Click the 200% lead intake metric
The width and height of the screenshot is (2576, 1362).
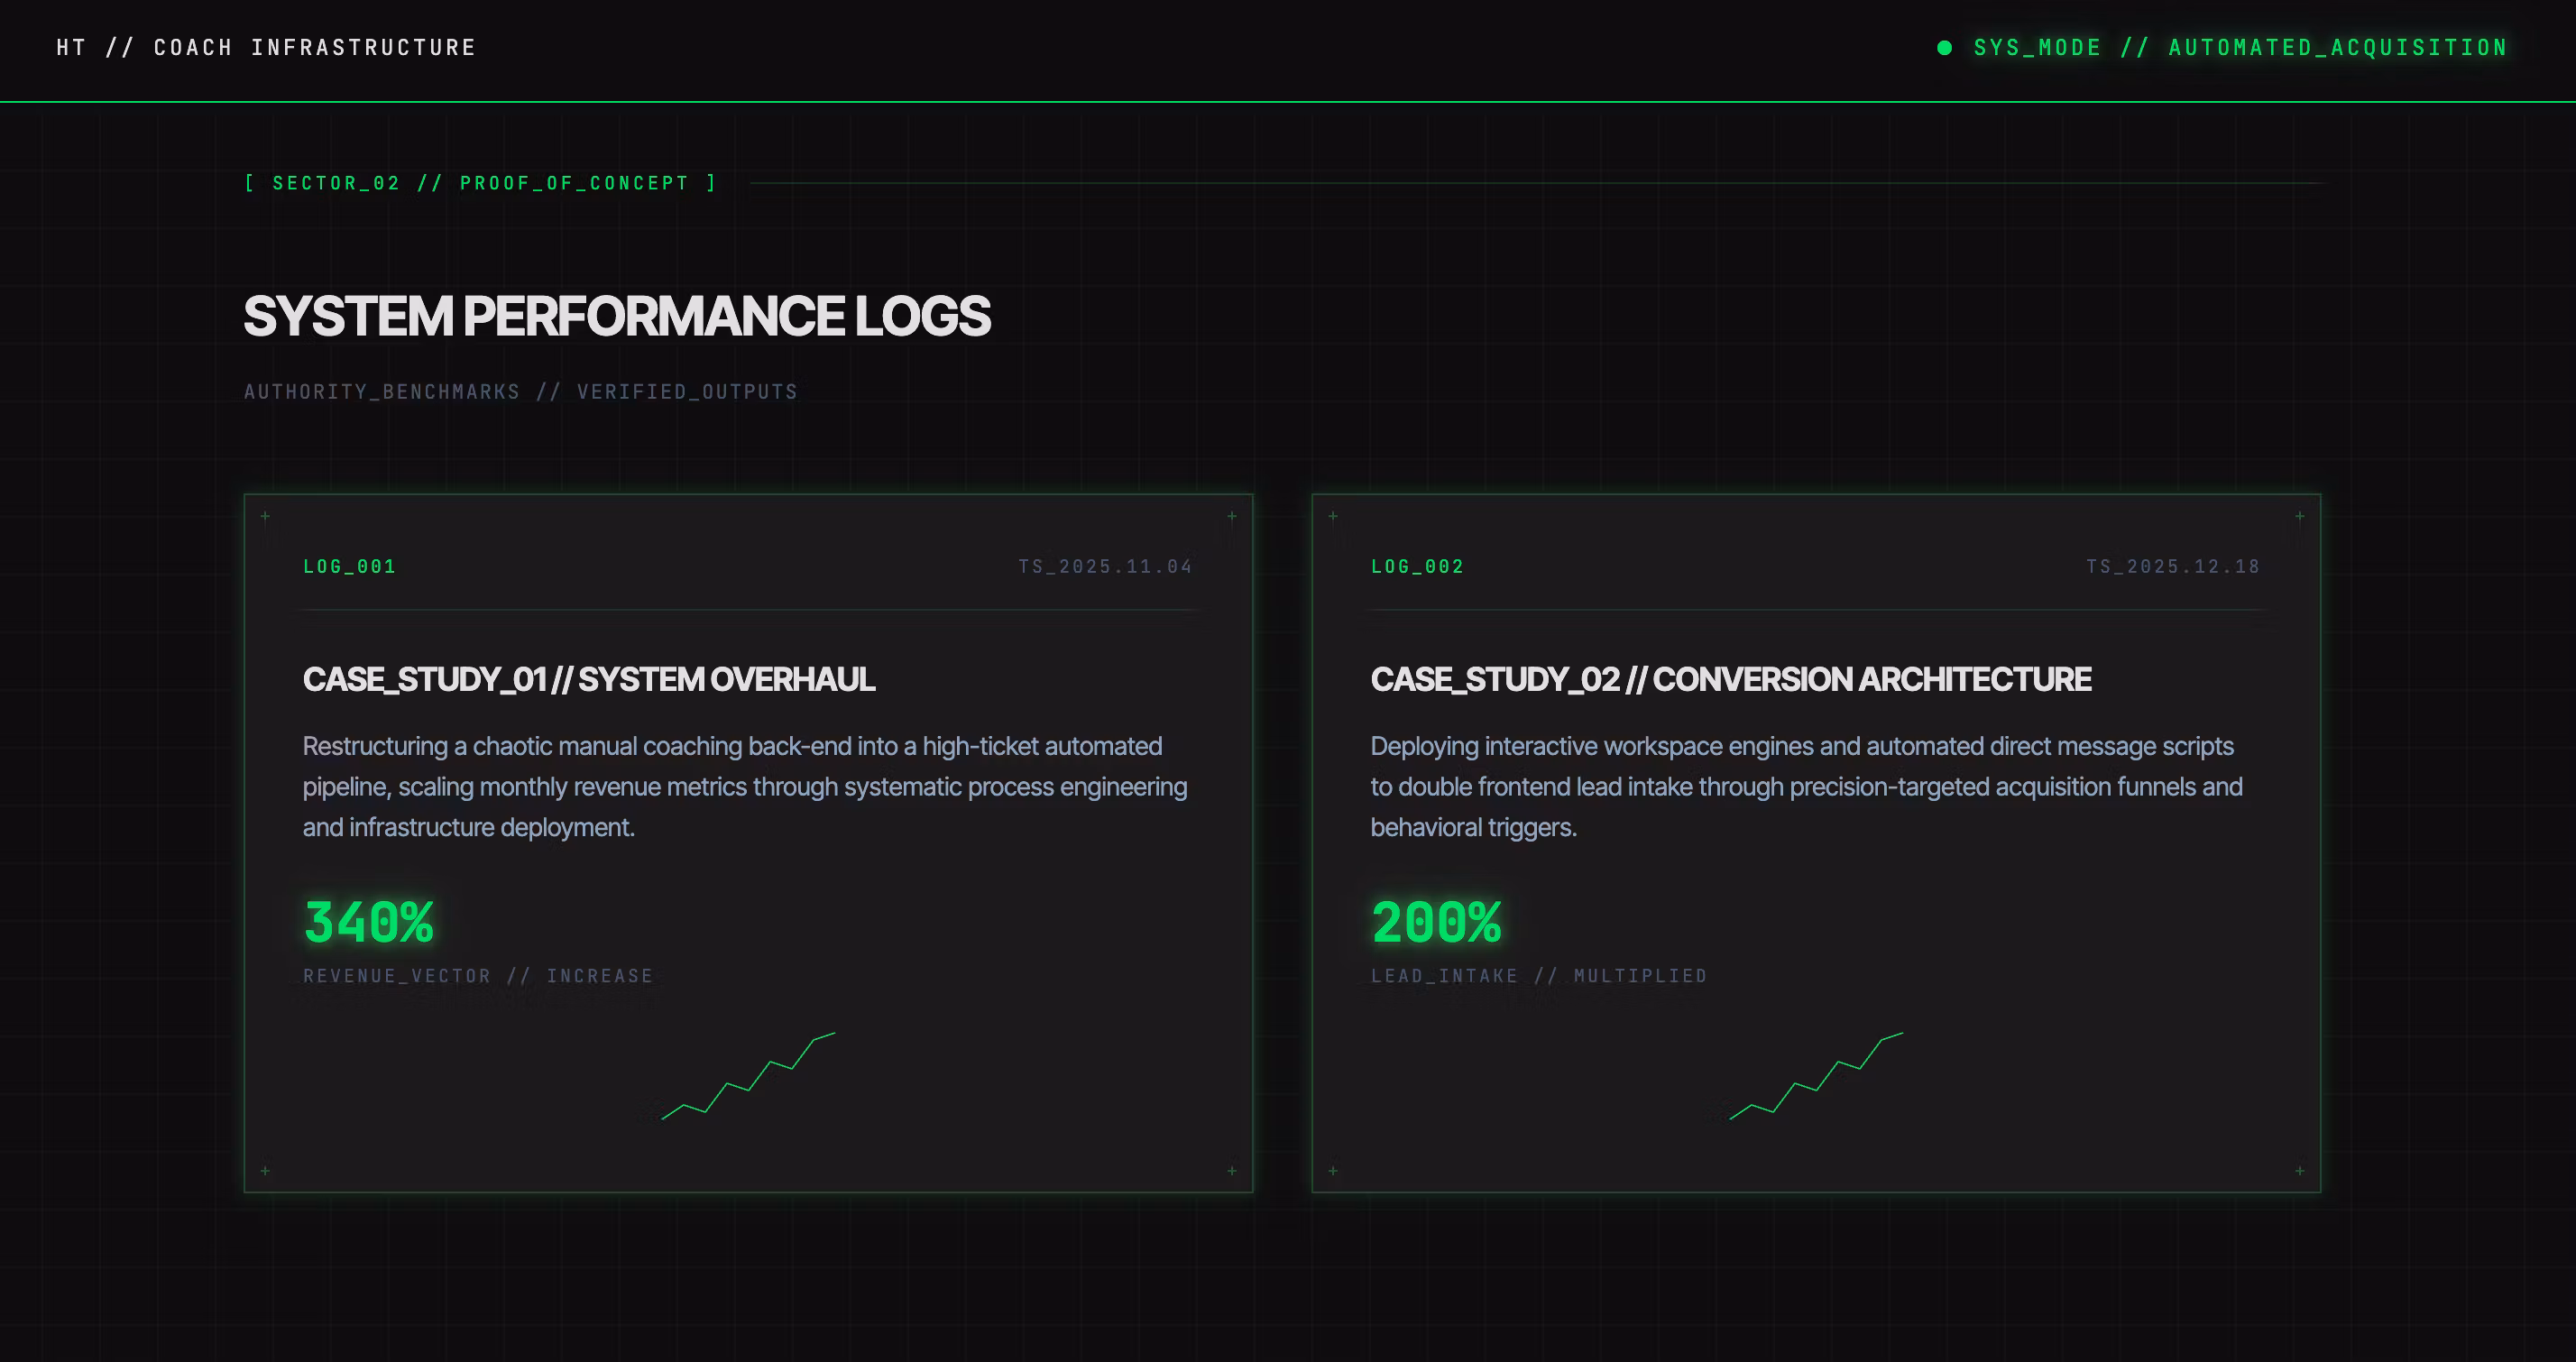coord(1436,922)
